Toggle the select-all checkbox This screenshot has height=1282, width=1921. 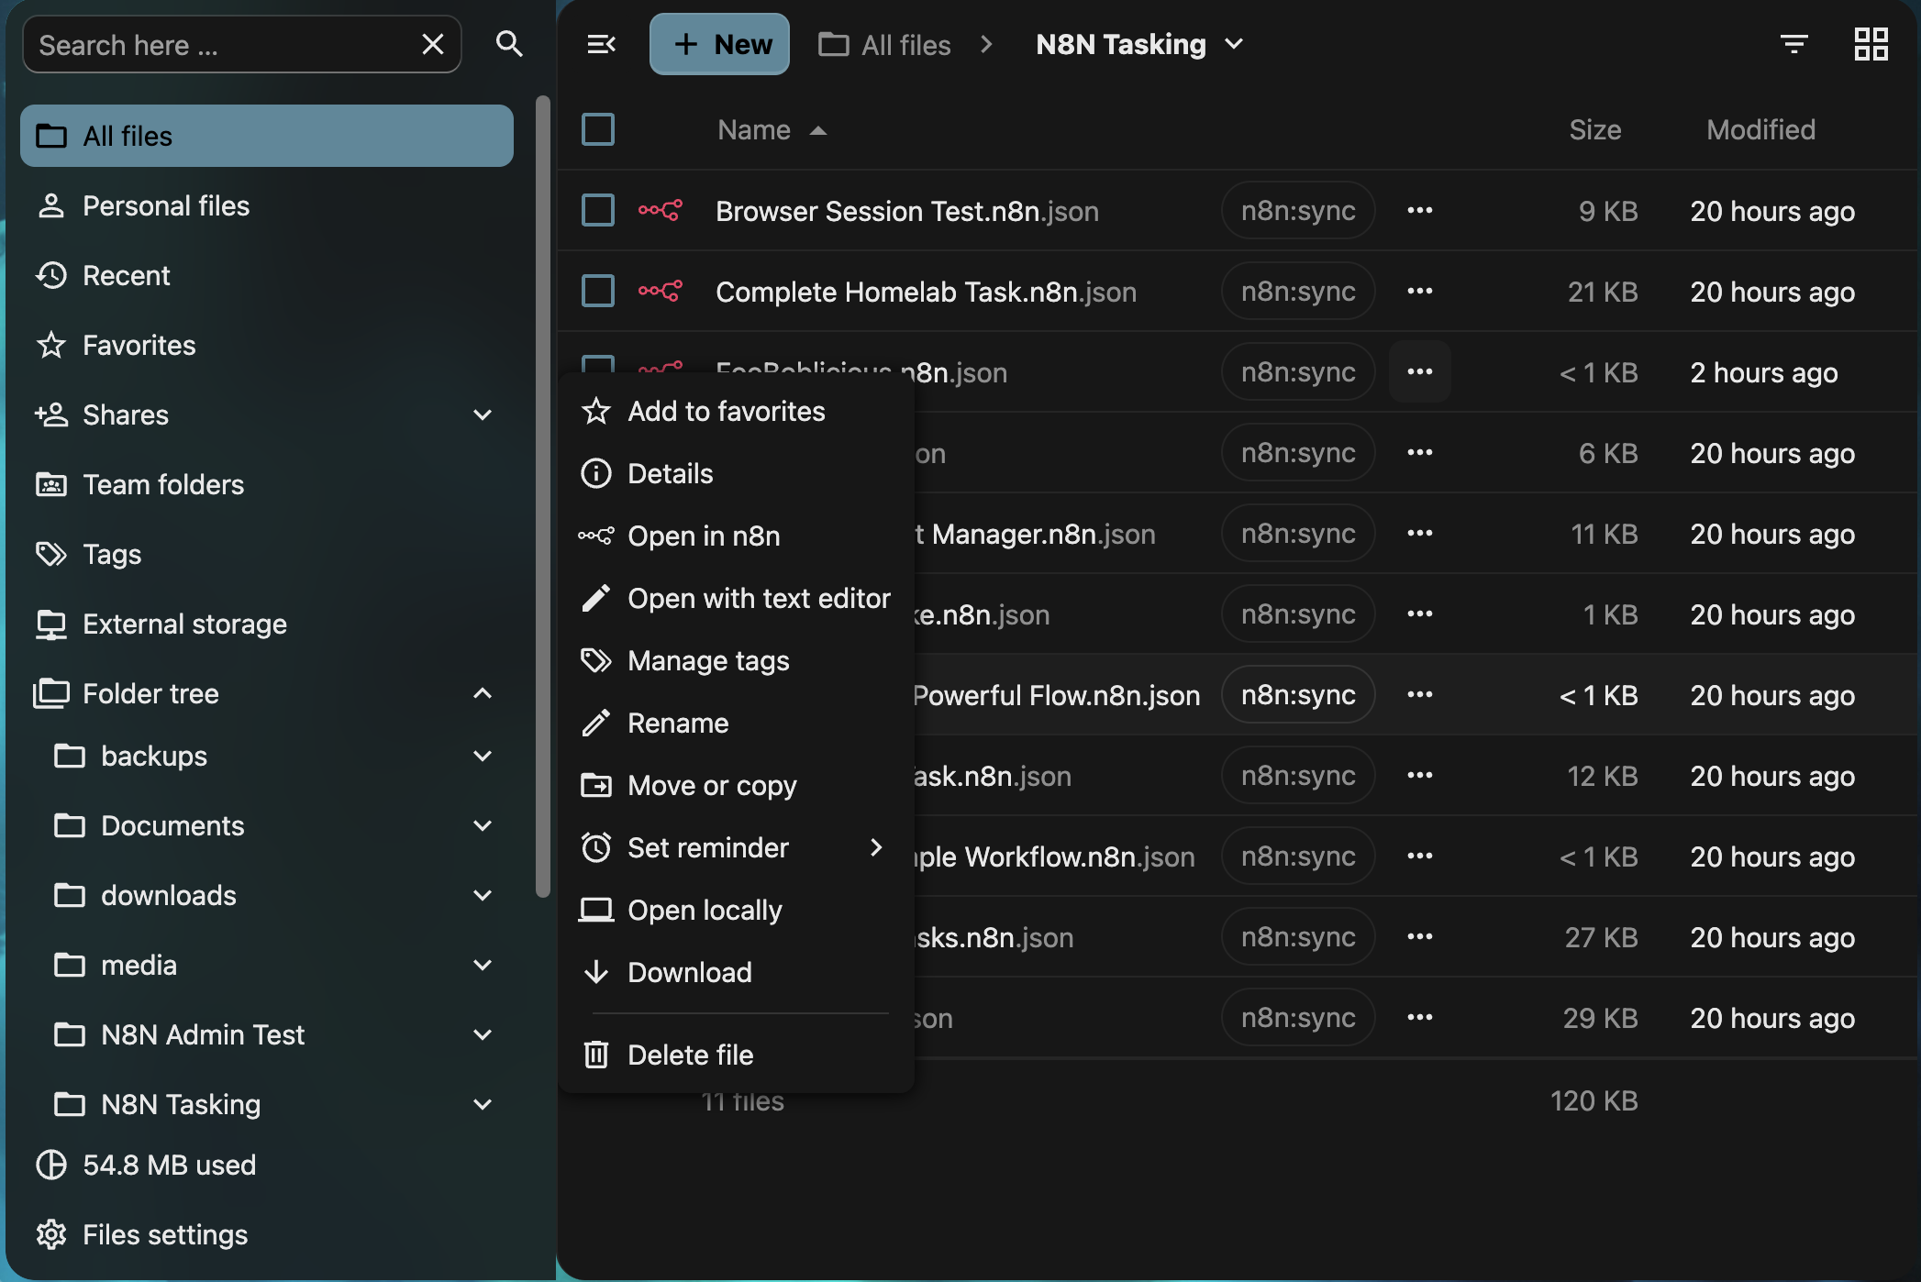point(598,129)
